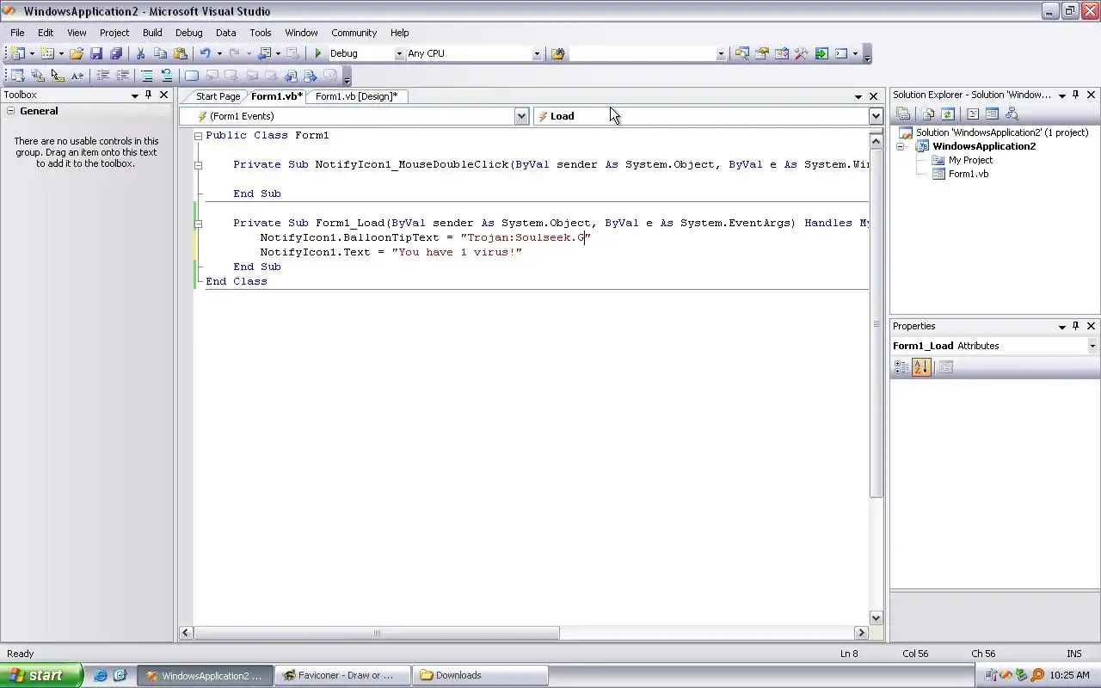Open the (Form1 Events) class dropdown

click(521, 116)
